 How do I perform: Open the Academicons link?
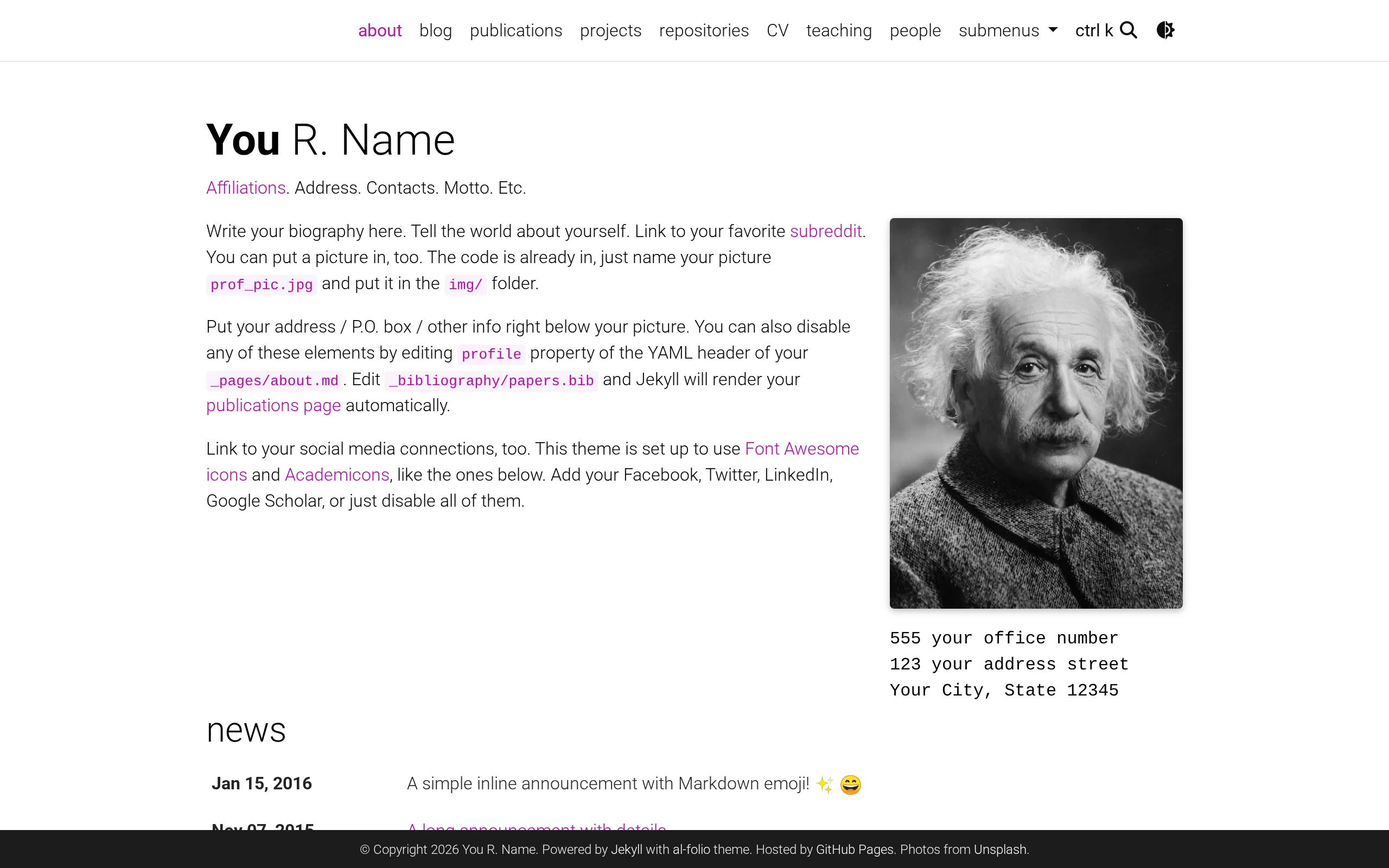click(x=337, y=475)
